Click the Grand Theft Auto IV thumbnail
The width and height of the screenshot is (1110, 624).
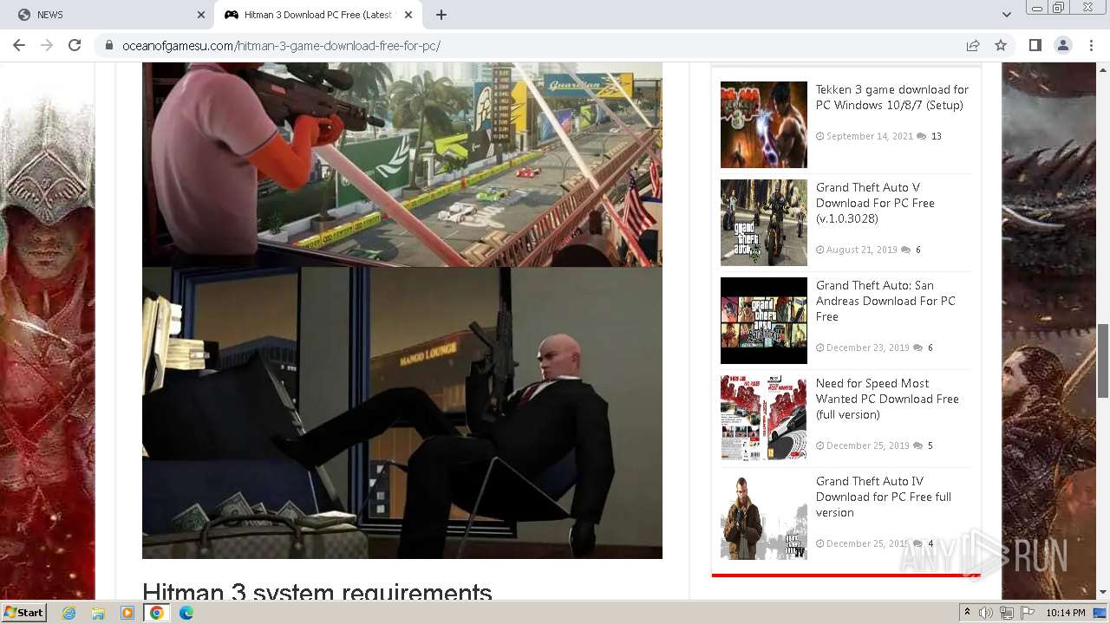[764, 517]
